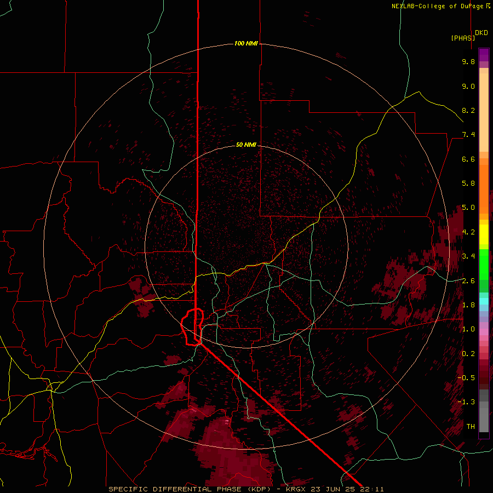Click the 3.4 legend value
The width and height of the screenshot is (493, 493).
pos(468,256)
